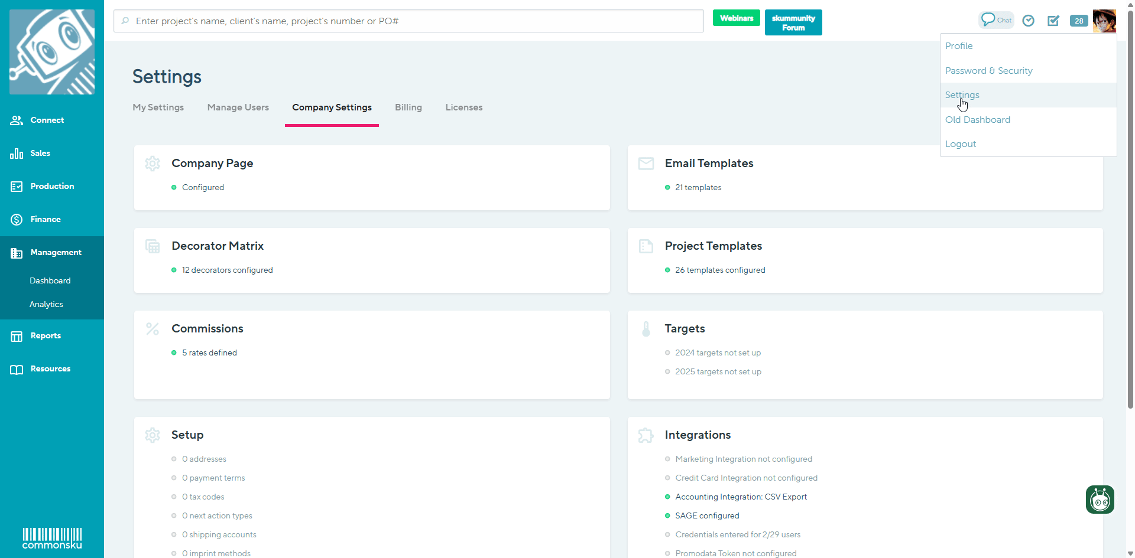Open Analytics under Management

point(46,305)
